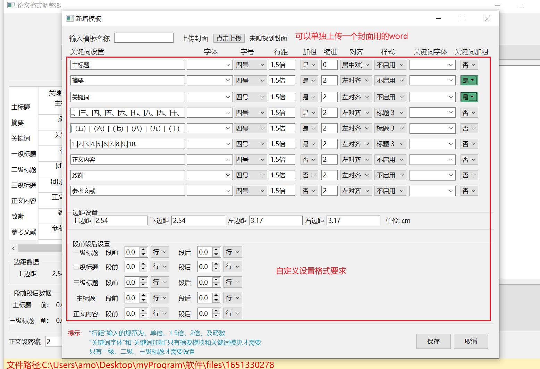The width and height of the screenshot is (540, 369).
Task: Open keyword bold dropdown for 主标题 row
Action: pyautogui.click(x=469, y=65)
